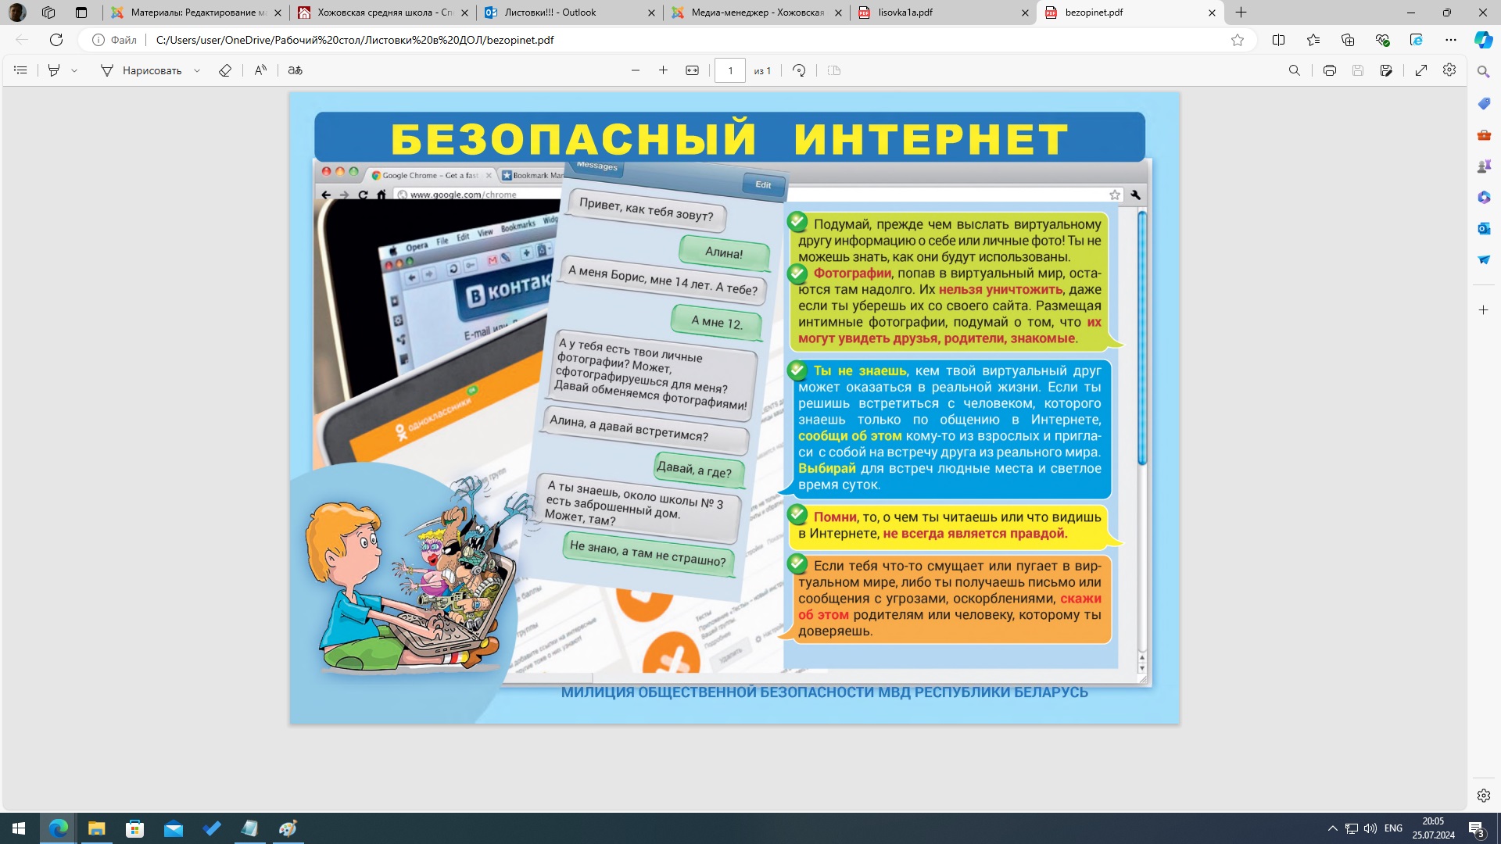This screenshot has width=1501, height=844.
Task: Save the PDF file
Action: tap(1358, 70)
